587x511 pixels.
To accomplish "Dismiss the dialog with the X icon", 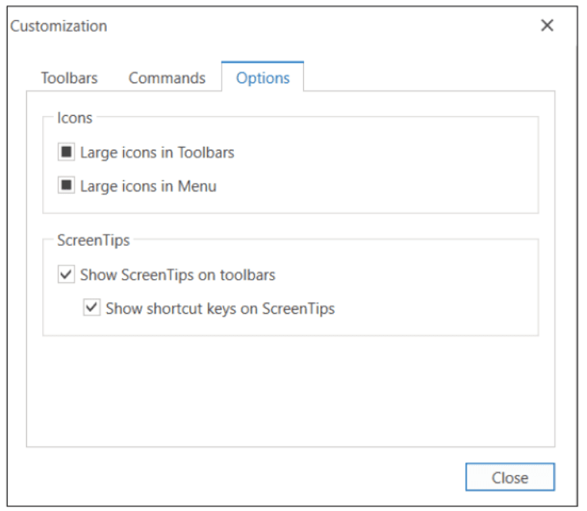I will (x=547, y=25).
